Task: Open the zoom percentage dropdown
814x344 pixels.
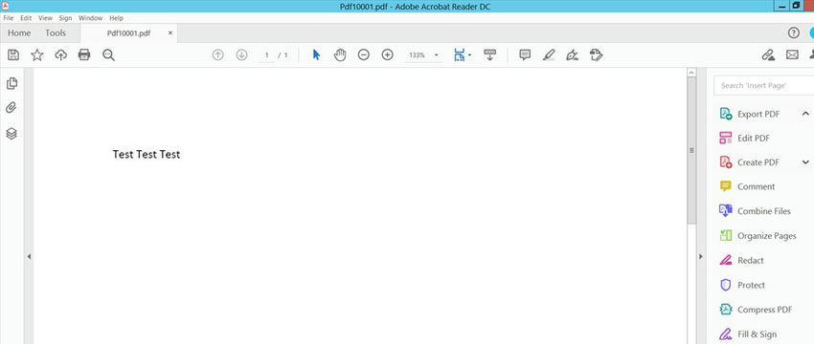Action: (x=436, y=54)
